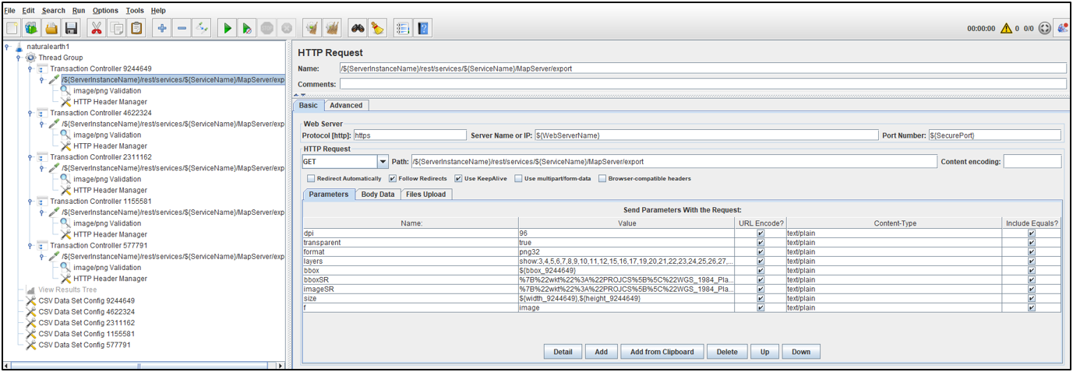Reset search with the yellow broom icon
Viewport: 1073px width, 372px height.
pyautogui.click(x=377, y=29)
